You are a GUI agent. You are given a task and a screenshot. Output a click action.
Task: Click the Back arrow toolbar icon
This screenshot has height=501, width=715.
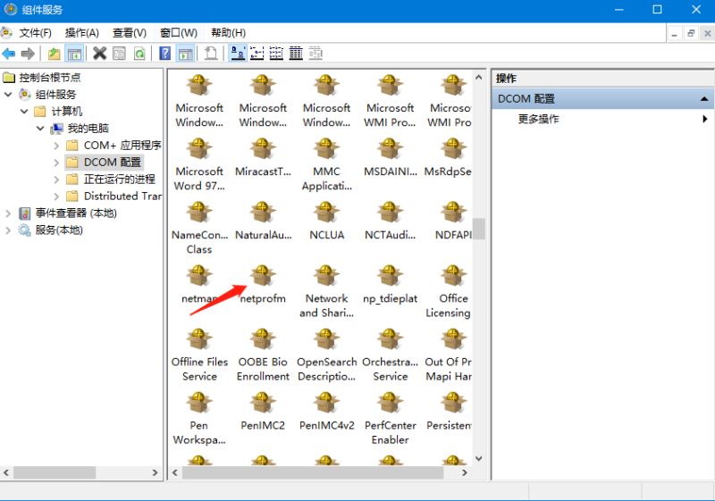9,54
